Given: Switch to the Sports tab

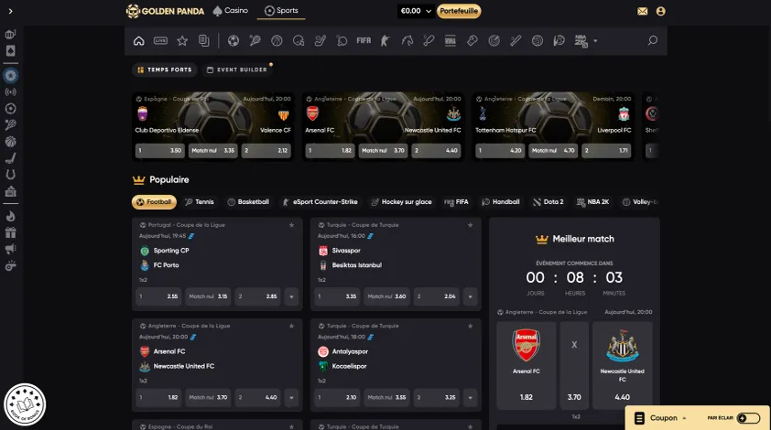Looking at the screenshot, I should point(281,10).
